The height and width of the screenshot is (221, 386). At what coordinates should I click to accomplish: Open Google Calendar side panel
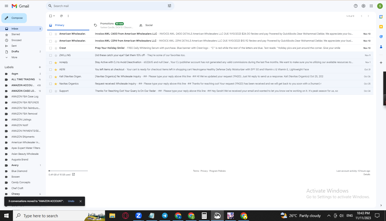[381, 17]
